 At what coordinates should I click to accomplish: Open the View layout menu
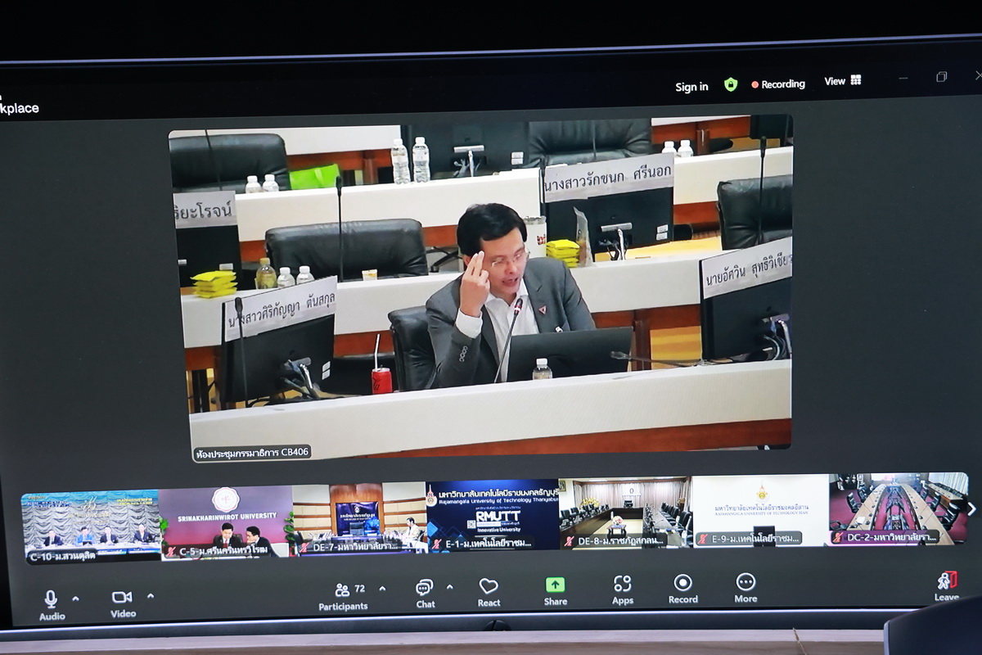point(843,81)
